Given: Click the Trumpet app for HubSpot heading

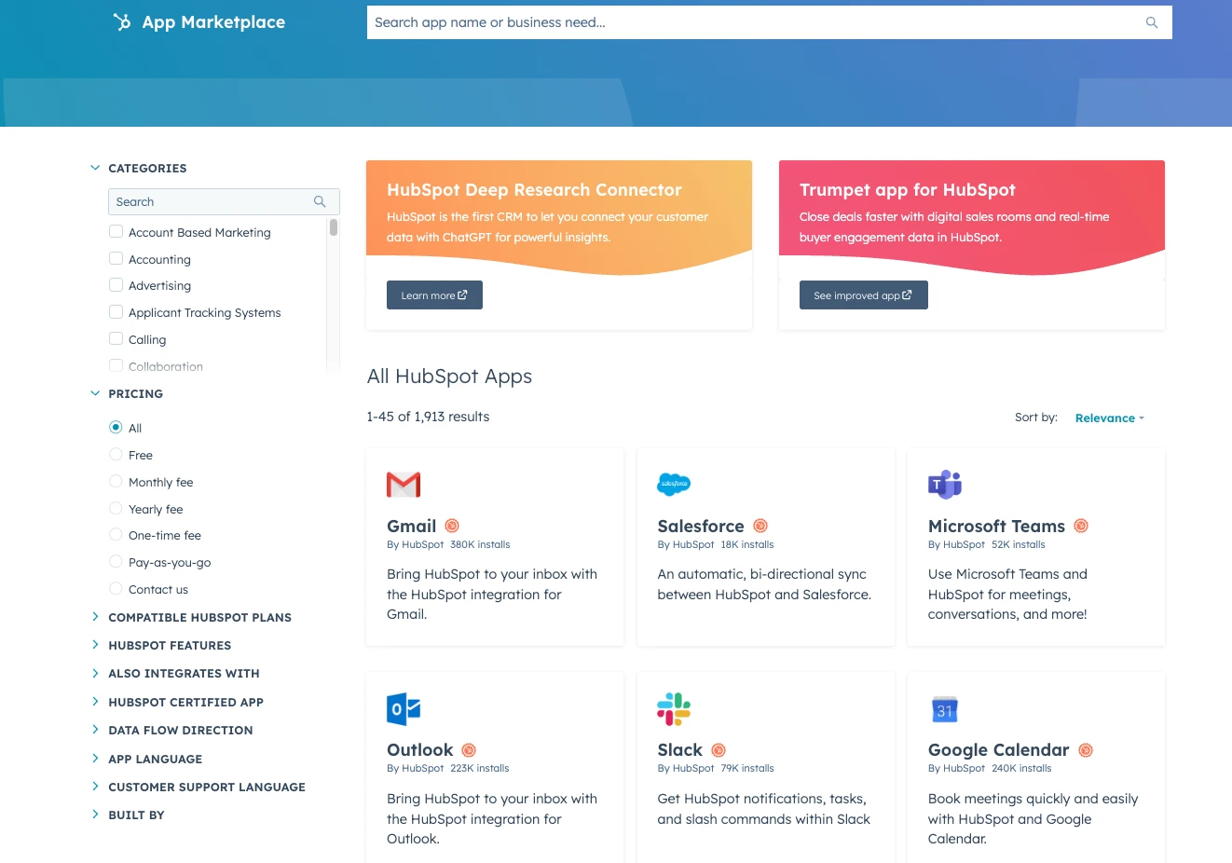Looking at the screenshot, I should pyautogui.click(x=907, y=189).
